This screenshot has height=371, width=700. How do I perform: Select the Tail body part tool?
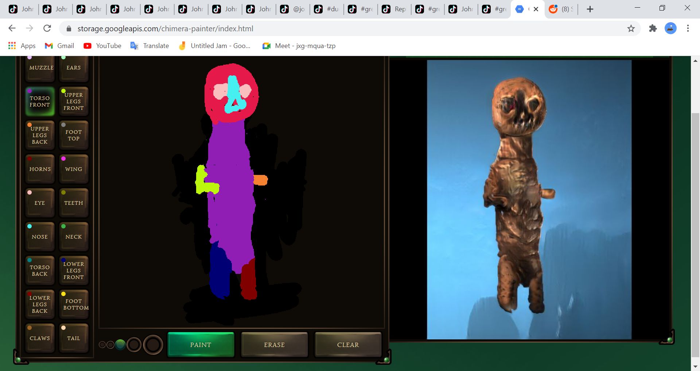tap(73, 338)
